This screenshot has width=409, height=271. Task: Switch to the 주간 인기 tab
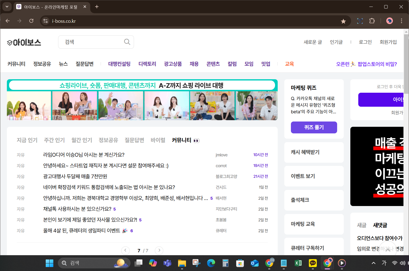click(x=54, y=140)
